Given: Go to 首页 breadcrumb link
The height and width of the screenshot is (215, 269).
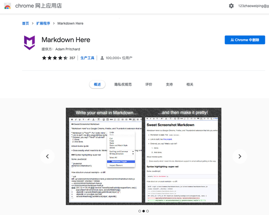Looking at the screenshot, I should click(x=26, y=23).
